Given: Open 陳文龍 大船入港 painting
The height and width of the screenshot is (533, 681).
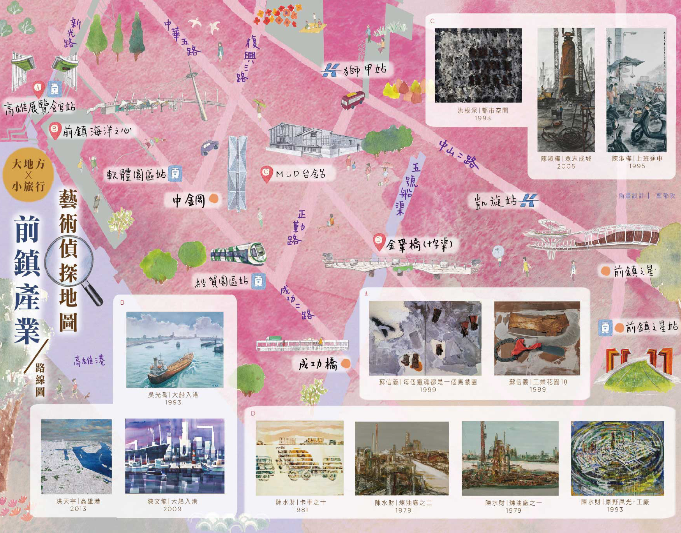Looking at the screenshot, I should (175, 456).
